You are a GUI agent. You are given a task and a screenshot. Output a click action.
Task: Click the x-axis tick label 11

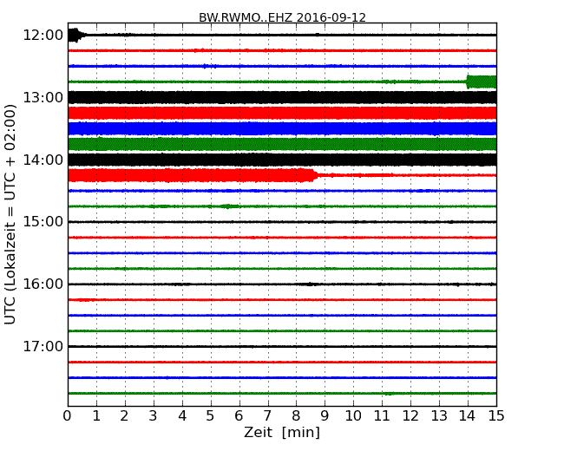point(382,415)
